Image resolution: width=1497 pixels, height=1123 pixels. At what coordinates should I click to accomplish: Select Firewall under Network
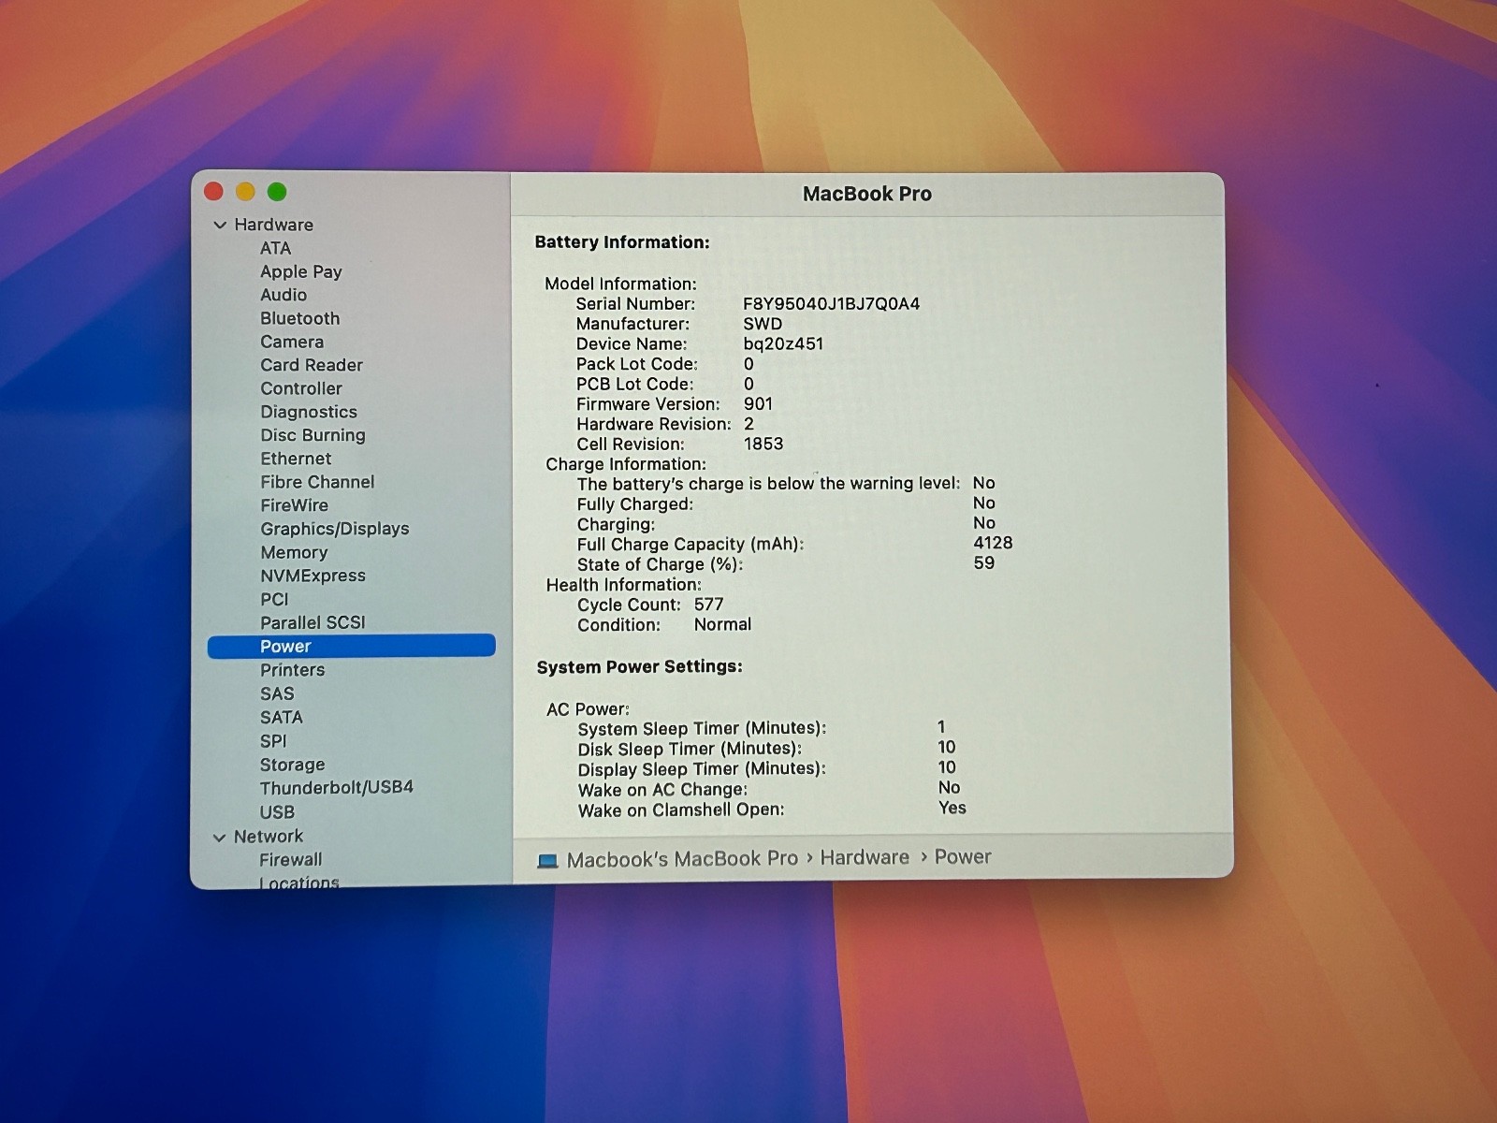[x=290, y=859]
